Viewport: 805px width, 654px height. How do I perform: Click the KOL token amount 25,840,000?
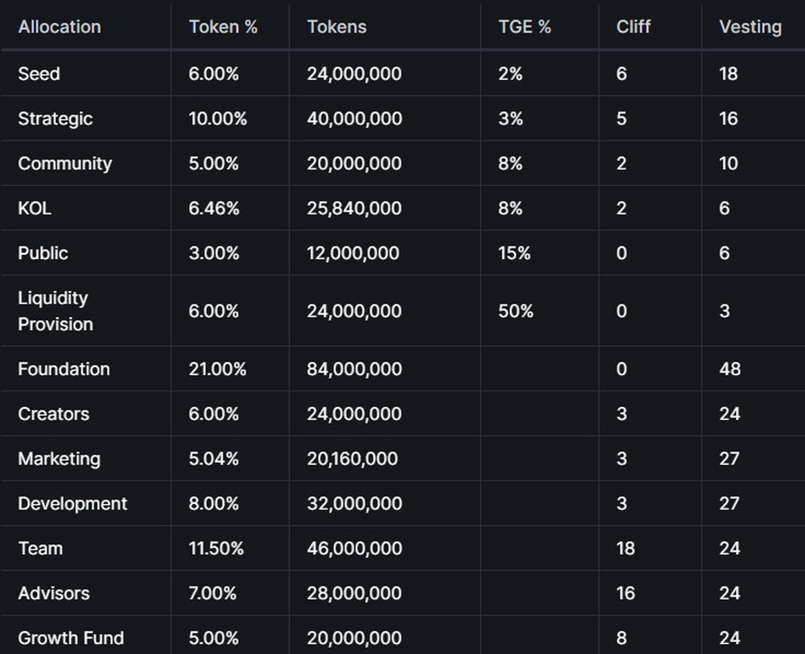[x=354, y=209]
